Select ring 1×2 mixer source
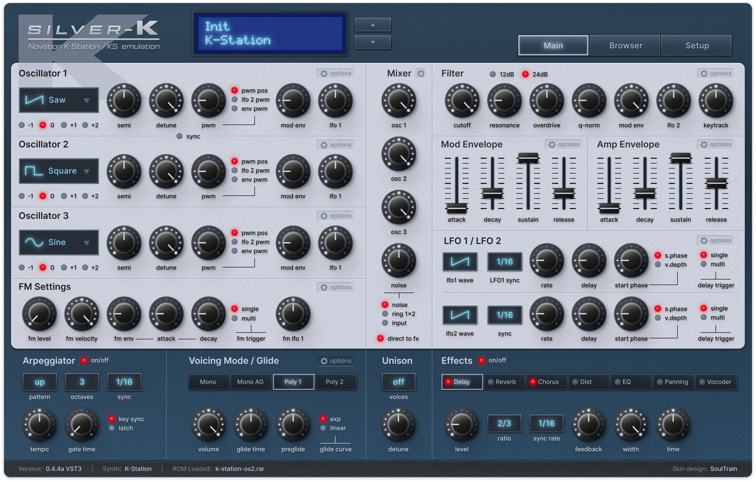The image size is (756, 482). click(385, 314)
